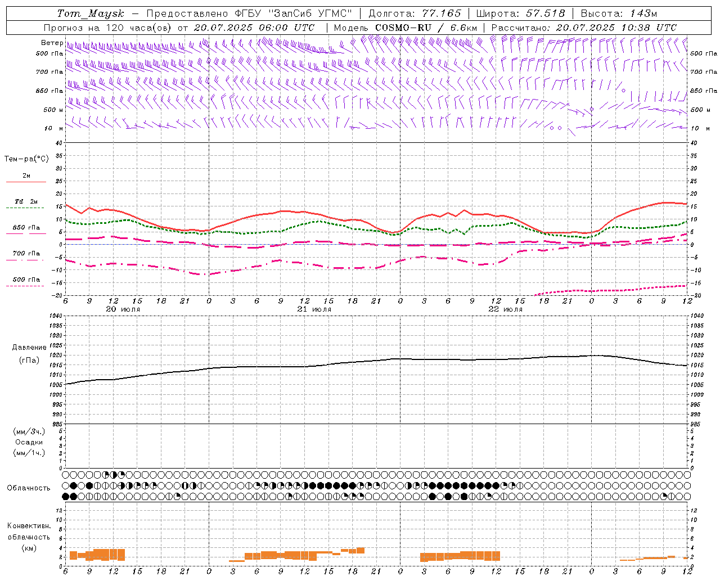Click the left '500 м' wind level label

[x=53, y=110]
